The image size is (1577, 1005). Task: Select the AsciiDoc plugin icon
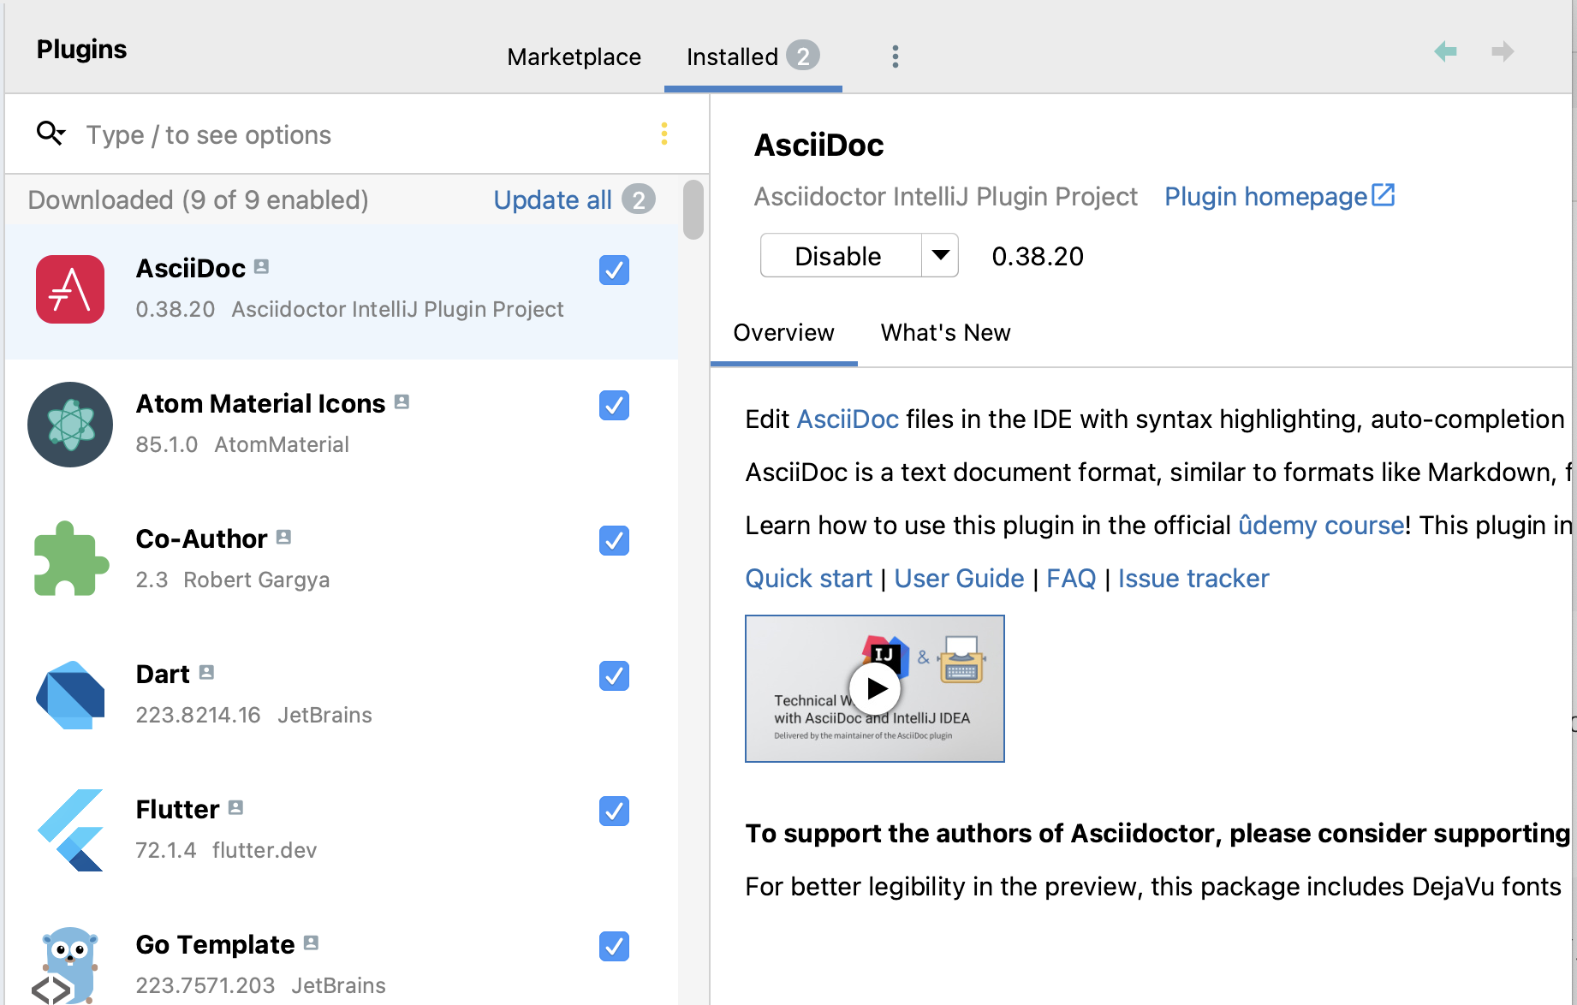tap(69, 289)
